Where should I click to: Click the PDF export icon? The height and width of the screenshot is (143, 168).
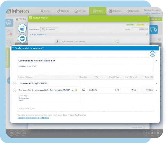pos(22,28)
